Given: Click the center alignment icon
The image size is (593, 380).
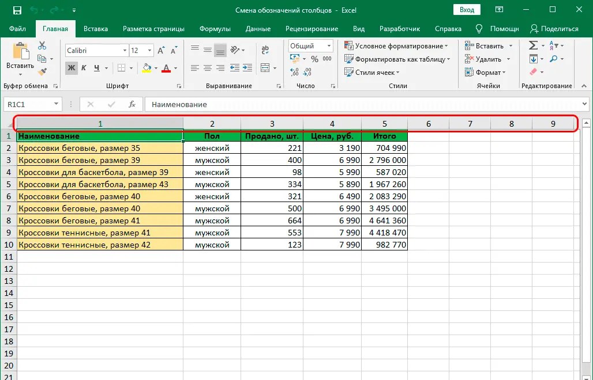Looking at the screenshot, I should point(207,68).
